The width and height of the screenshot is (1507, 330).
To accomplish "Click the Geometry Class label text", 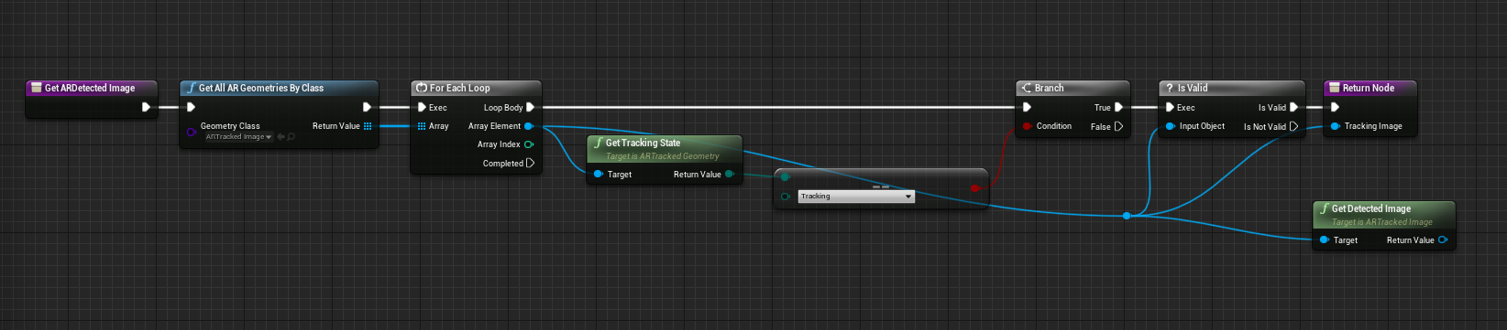I will click(x=230, y=126).
